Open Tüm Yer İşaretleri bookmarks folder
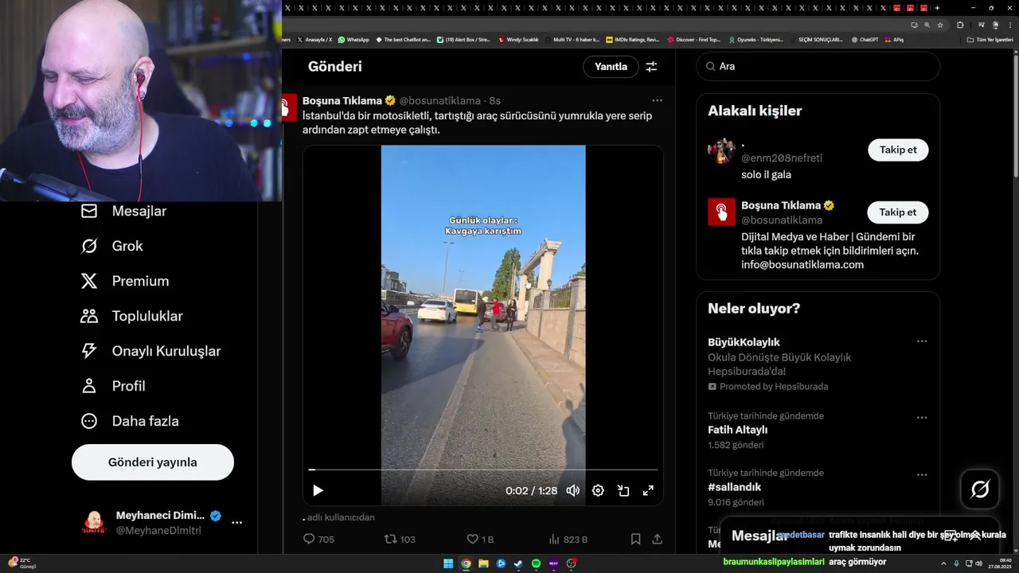Image resolution: width=1019 pixels, height=573 pixels. [990, 40]
